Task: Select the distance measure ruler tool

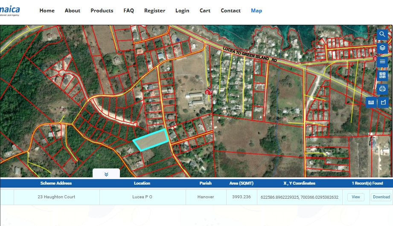Action: click(x=371, y=102)
